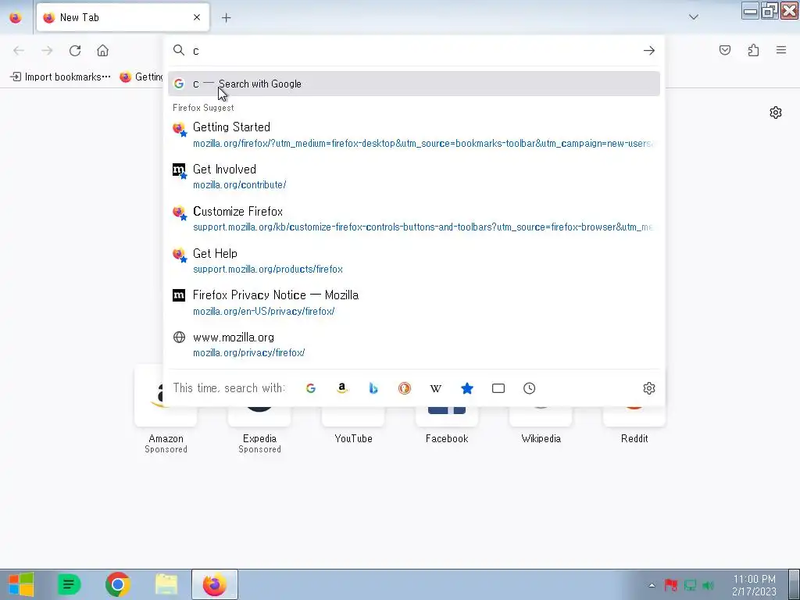Open the Extensions puzzle icon
Viewport: 800px width, 600px height.
point(753,50)
